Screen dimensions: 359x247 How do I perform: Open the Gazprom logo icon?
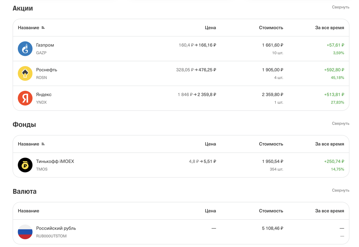(x=25, y=49)
